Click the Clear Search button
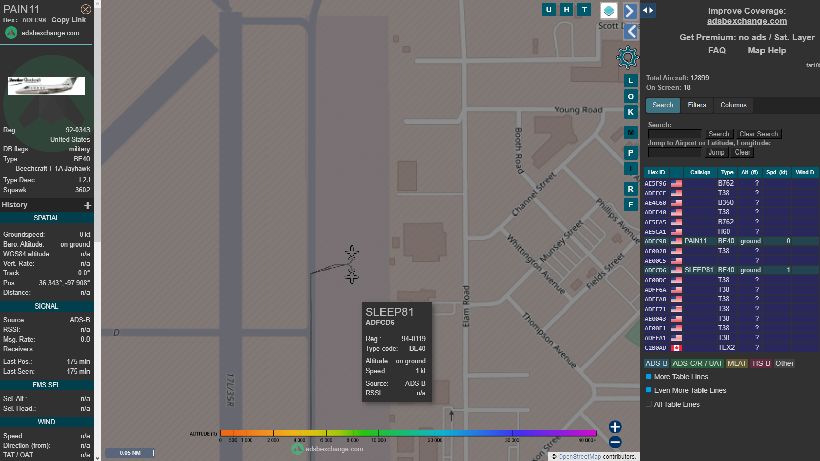Screen dimensions: 820x461 pyautogui.click(x=758, y=134)
